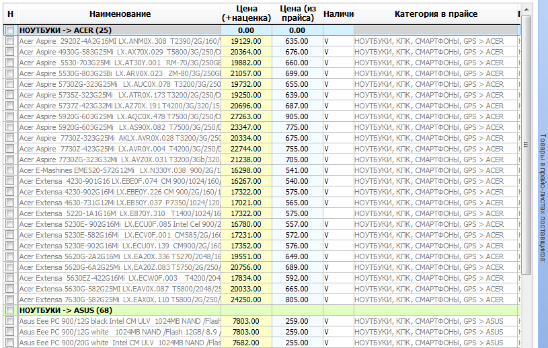Click availability V in Acer Aspire 2920Z row

click(338, 41)
